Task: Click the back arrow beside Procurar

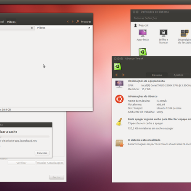Action: [68, 21]
